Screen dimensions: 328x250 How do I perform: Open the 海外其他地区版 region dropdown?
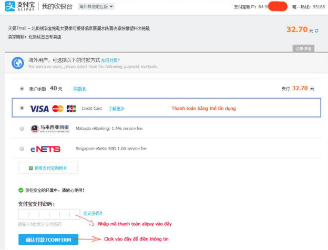coord(96,7)
